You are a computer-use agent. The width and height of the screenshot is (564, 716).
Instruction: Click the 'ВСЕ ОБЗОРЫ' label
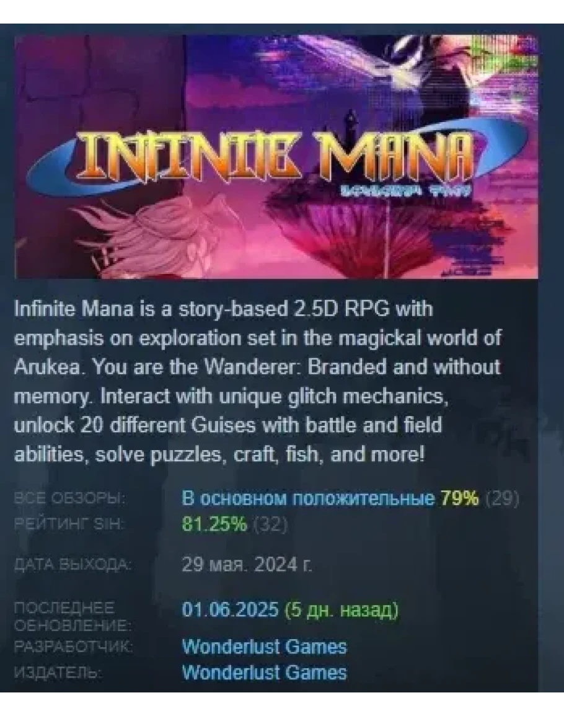pyautogui.click(x=69, y=498)
